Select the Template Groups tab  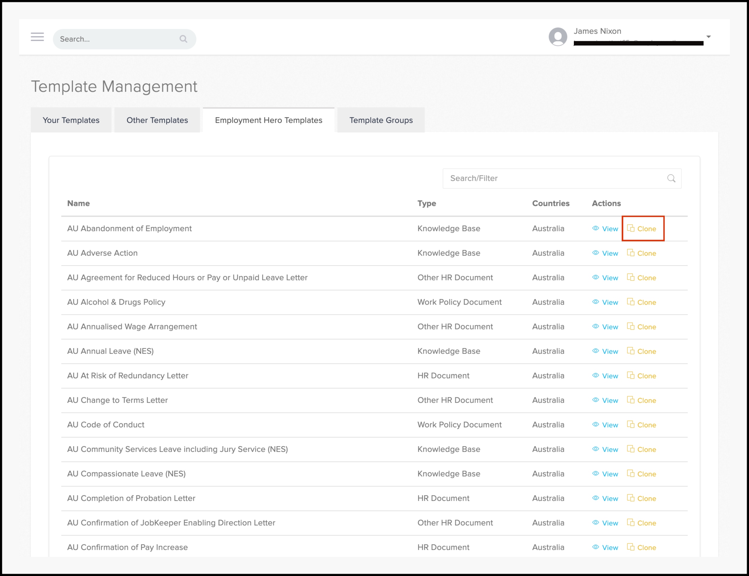click(x=381, y=120)
